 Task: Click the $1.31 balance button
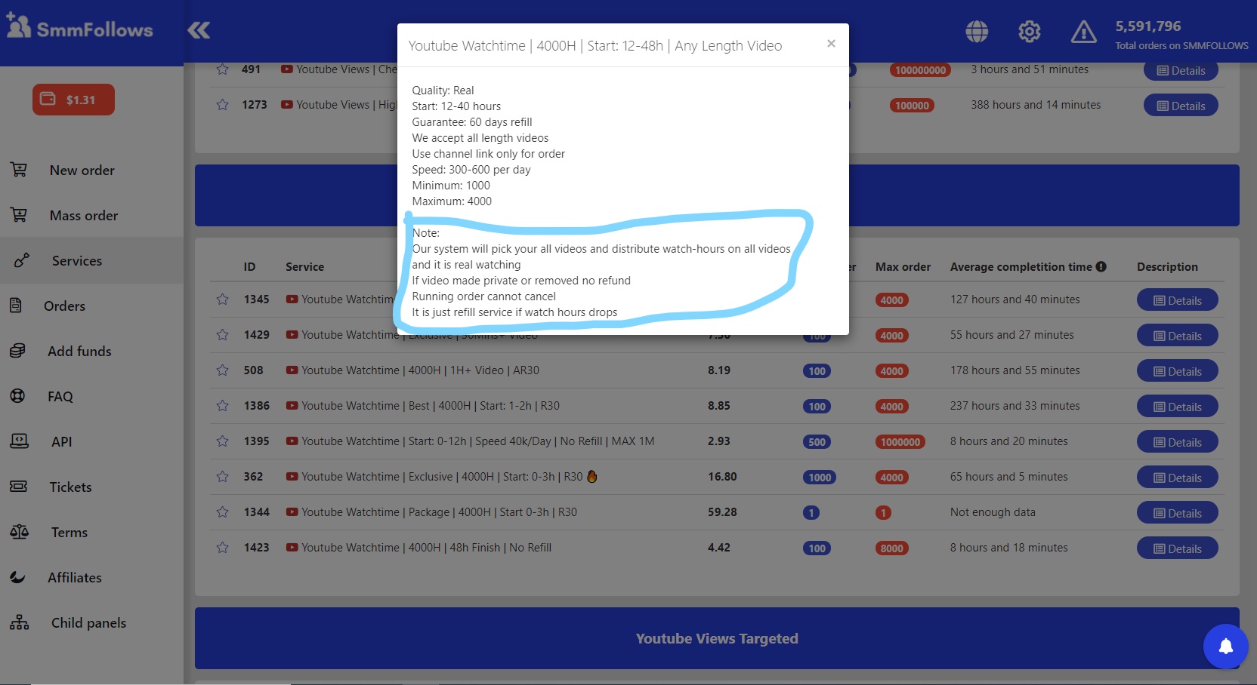pos(73,100)
